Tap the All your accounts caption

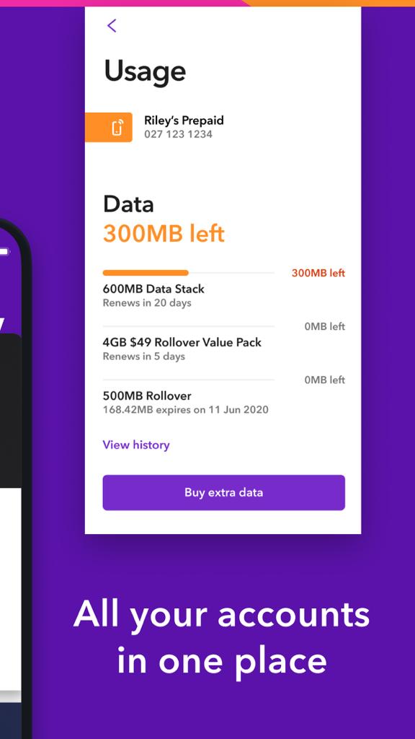pyautogui.click(x=222, y=638)
